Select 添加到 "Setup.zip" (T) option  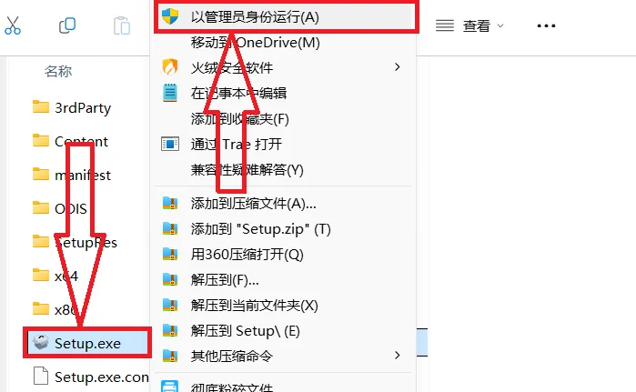pyautogui.click(x=261, y=229)
